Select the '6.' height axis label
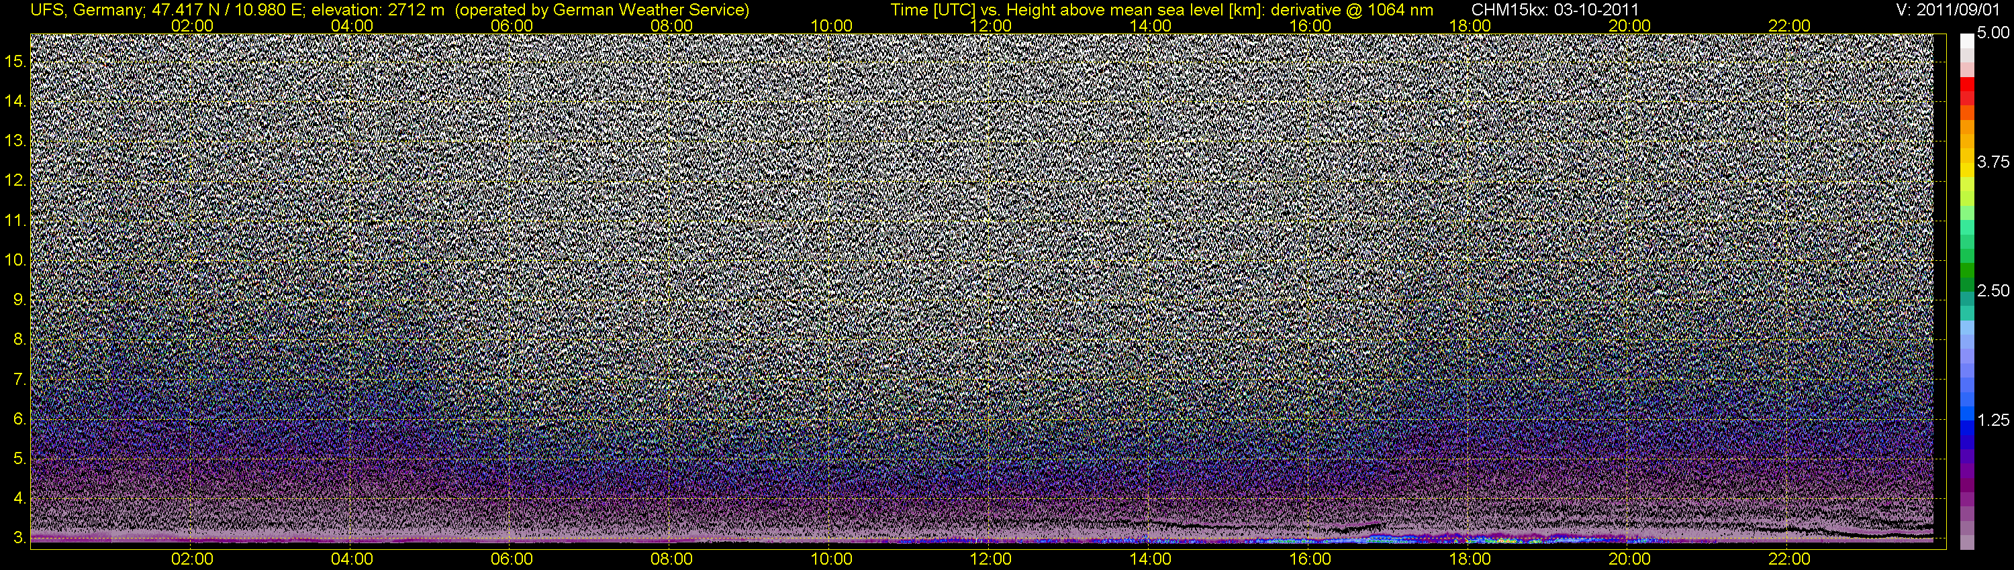 [x=19, y=420]
